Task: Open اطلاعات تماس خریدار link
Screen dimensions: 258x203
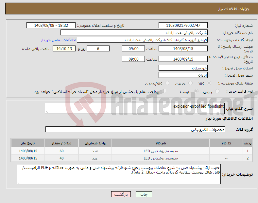Action: coord(58,40)
